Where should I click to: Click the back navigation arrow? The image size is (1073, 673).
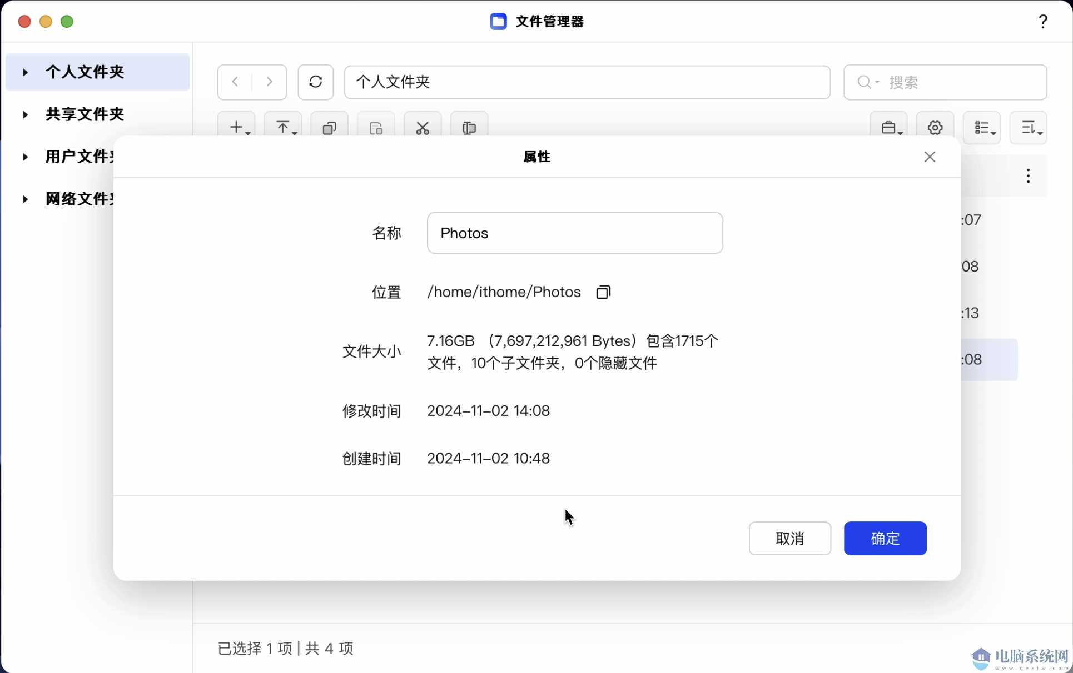235,82
